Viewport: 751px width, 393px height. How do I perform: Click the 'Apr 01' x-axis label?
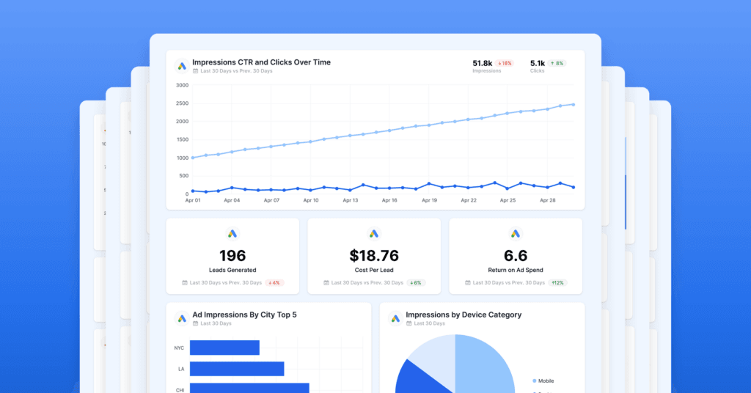(193, 201)
